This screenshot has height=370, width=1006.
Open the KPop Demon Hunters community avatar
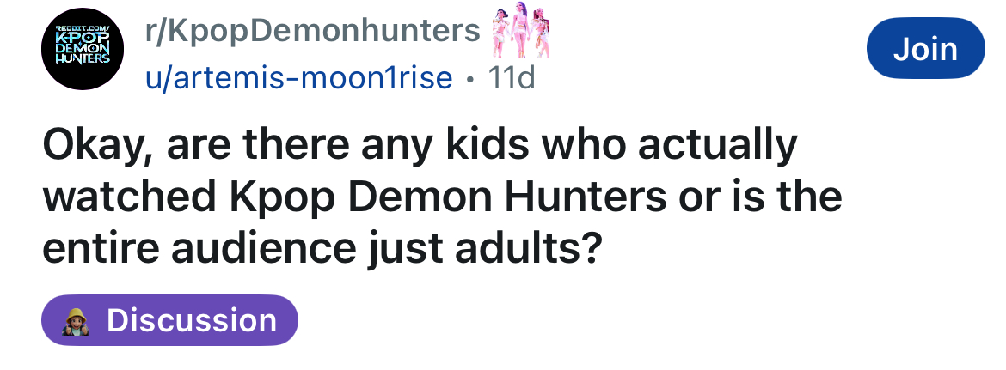coord(83,51)
